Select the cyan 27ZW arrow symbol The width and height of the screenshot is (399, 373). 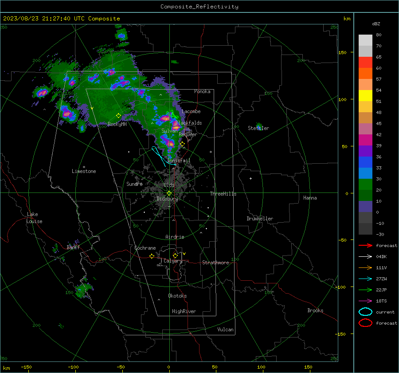(x=365, y=279)
